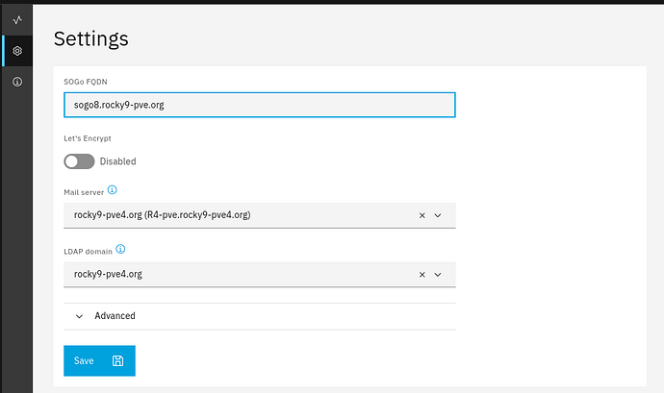Click inside the SOGo FQDN text field
664x393 pixels.
tap(258, 104)
